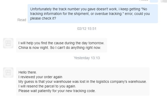
Task: Select the 'I will help you find the cause' line
Action: [61, 43]
